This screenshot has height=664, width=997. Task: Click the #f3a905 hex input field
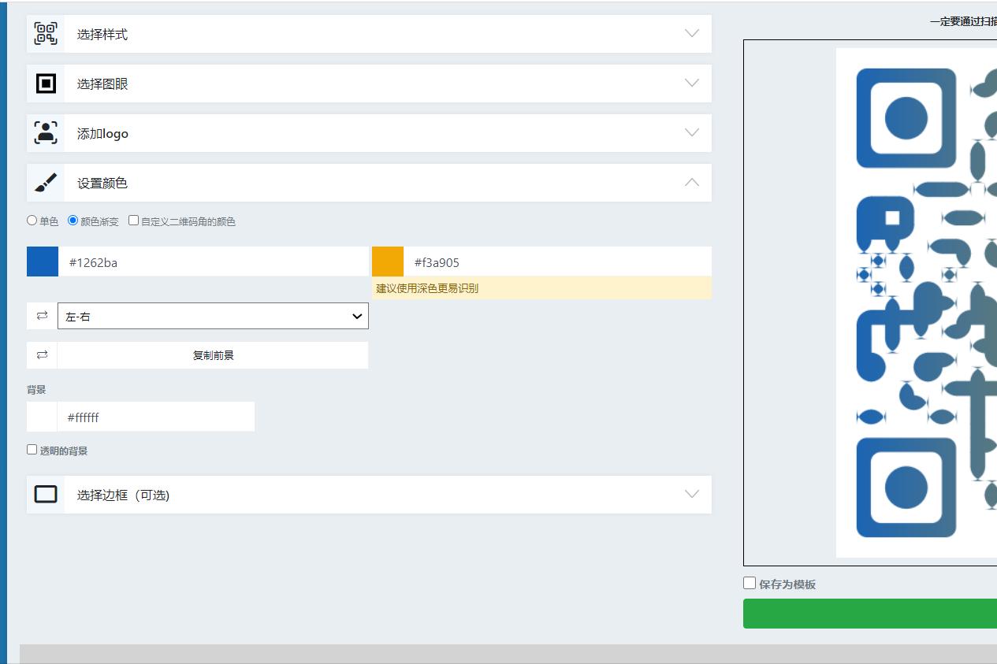click(557, 262)
